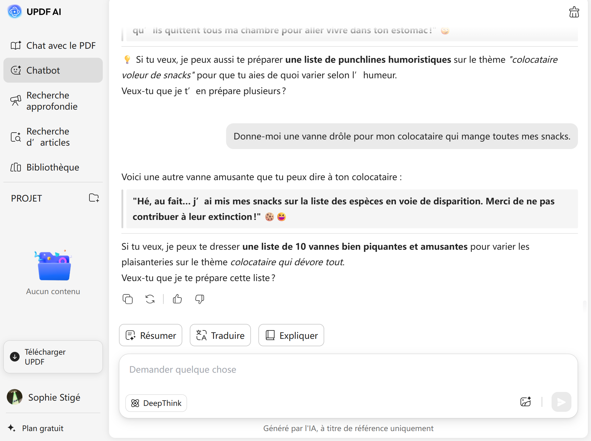
Task: Click the UPDF AI logo
Action: tap(15, 12)
